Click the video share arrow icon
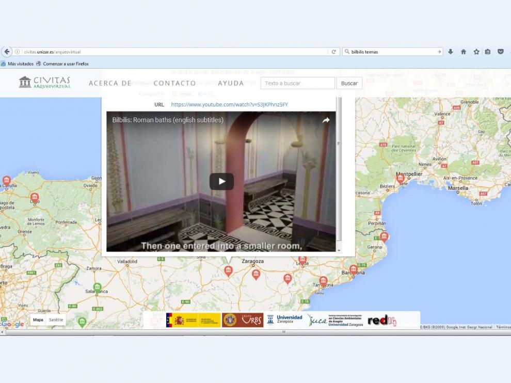 coord(326,120)
